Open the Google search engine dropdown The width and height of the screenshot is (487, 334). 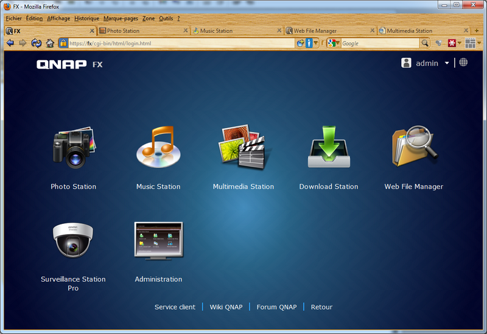click(334, 43)
